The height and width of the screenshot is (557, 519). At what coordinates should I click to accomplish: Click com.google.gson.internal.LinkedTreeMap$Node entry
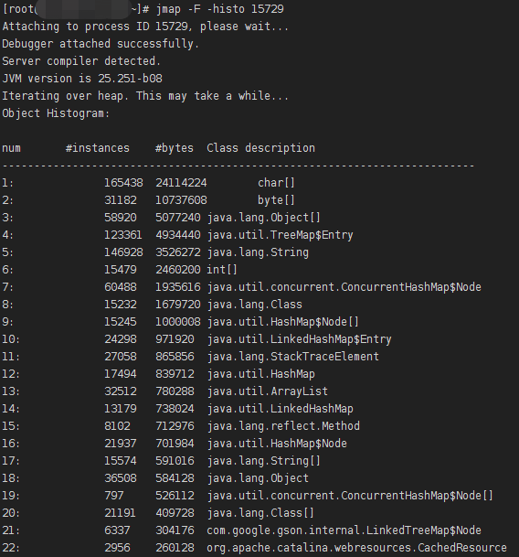pos(344,530)
